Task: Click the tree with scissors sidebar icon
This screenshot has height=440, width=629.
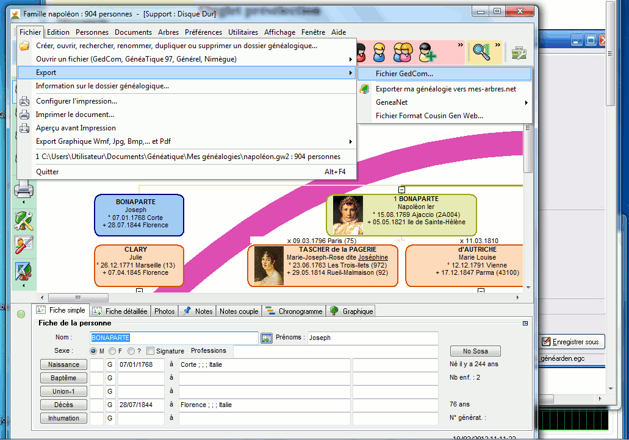Action: (x=24, y=271)
